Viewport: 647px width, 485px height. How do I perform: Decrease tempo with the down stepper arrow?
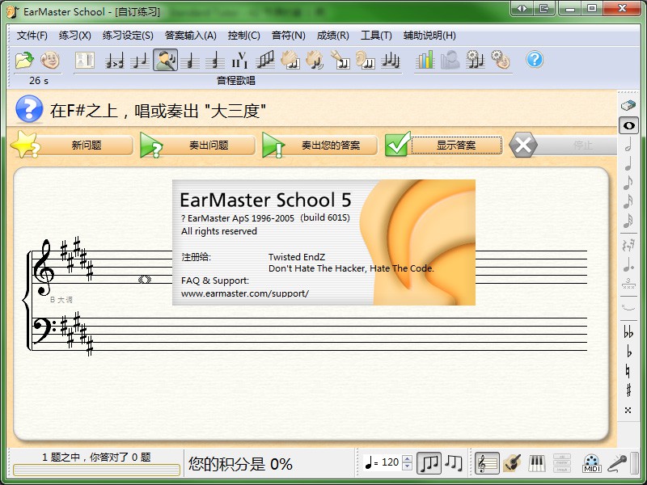[407, 466]
